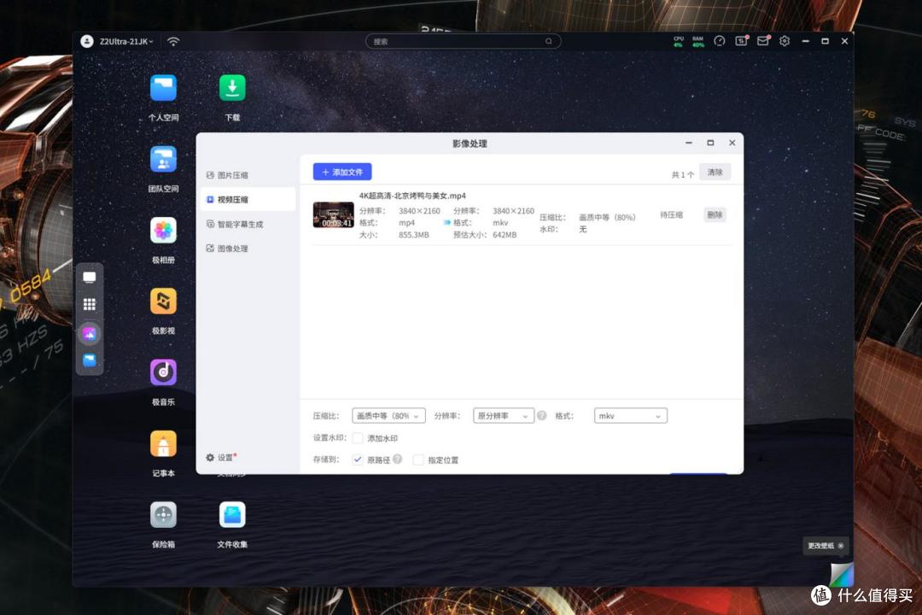This screenshot has height=615, width=922.
Task: Click help icon next to 分辨率 dropdown
Action: coord(541,416)
